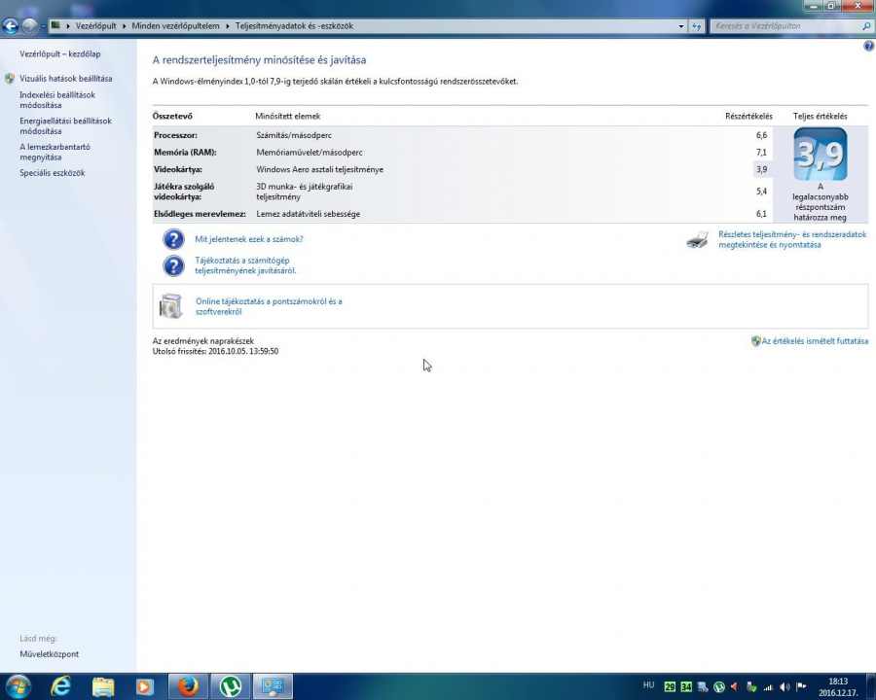Switch to uTorrent in the taskbar
The image size is (876, 700).
pos(230,686)
